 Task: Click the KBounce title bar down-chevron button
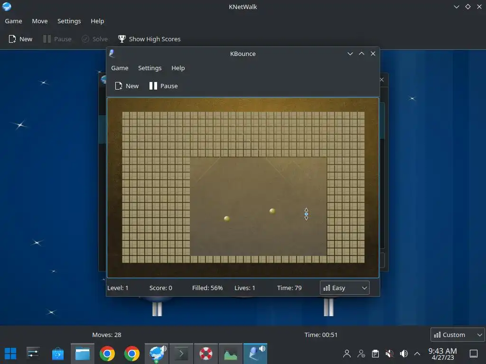(x=350, y=54)
